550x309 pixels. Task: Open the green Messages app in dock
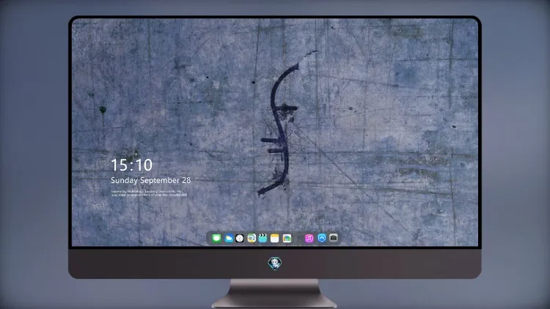(216, 238)
